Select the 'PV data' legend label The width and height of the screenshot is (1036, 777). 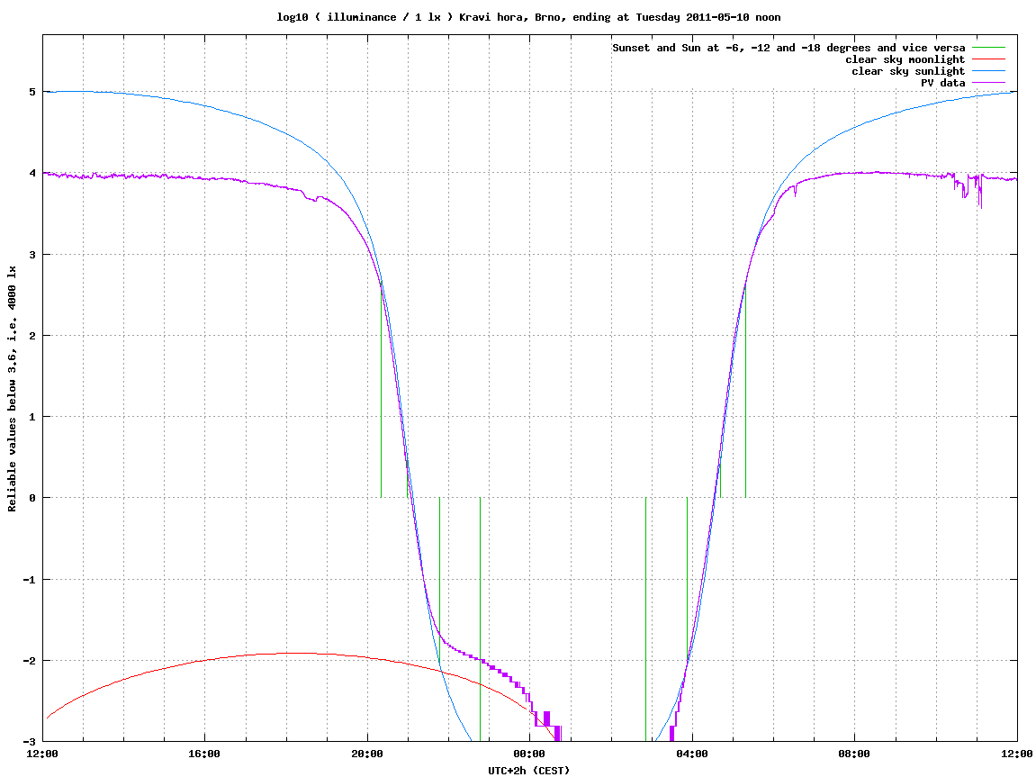tap(942, 83)
